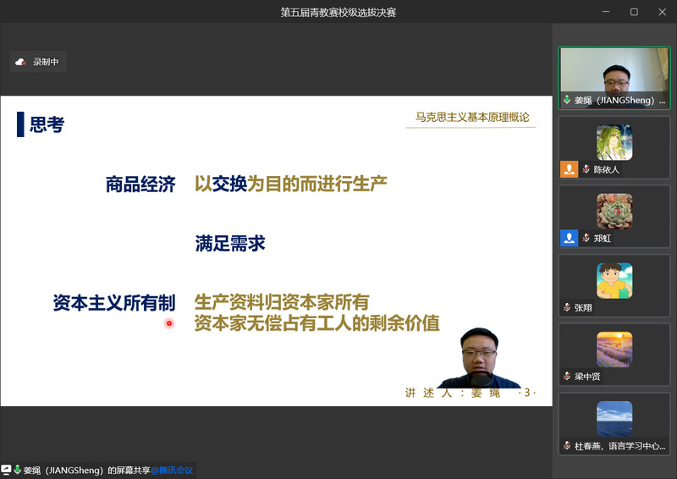This screenshot has height=479, width=677.
Task: Select 陈依人's anime avatar
Action: 614,142
